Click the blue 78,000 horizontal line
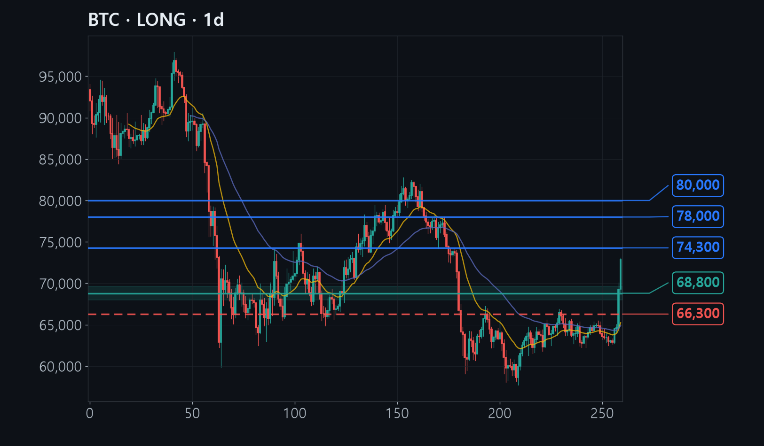This screenshot has width=764, height=446. click(355, 217)
